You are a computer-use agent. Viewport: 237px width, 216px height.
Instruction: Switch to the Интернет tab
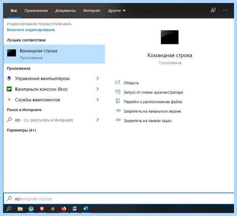click(92, 11)
